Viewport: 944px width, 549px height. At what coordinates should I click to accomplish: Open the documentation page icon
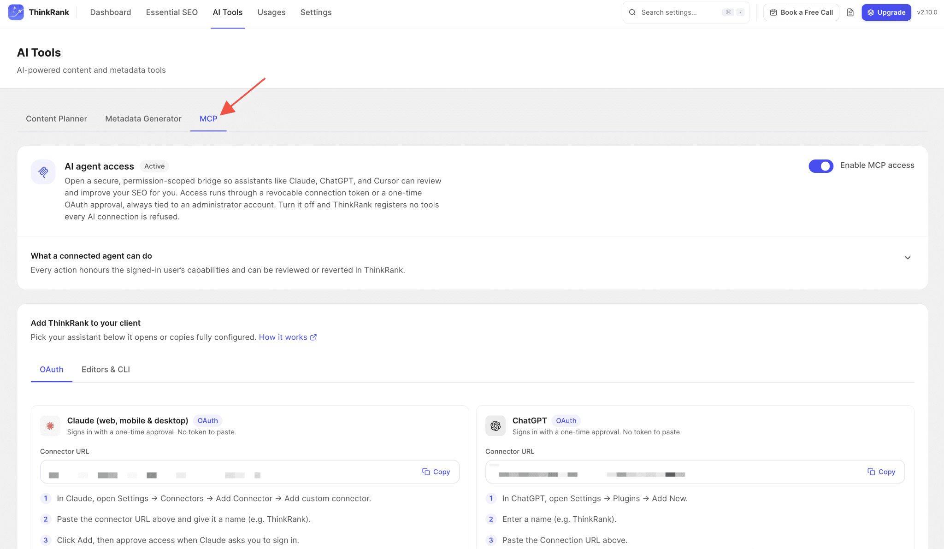pos(850,12)
